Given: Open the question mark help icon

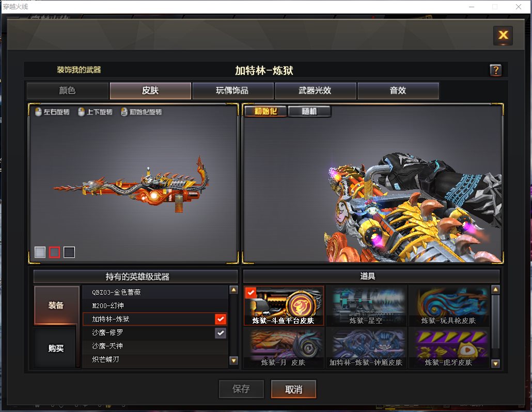Looking at the screenshot, I should click(496, 70).
